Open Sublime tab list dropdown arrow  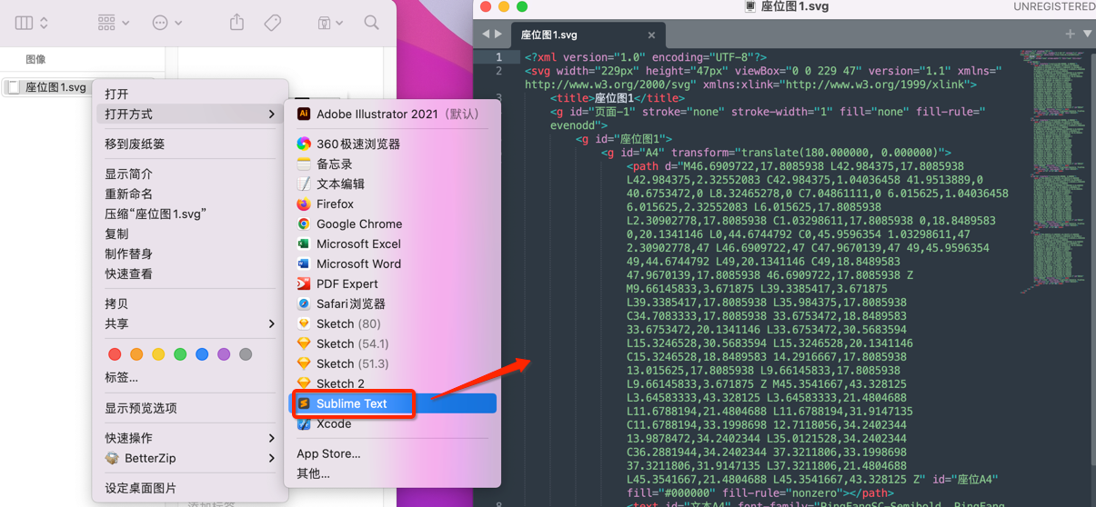[x=1087, y=34]
